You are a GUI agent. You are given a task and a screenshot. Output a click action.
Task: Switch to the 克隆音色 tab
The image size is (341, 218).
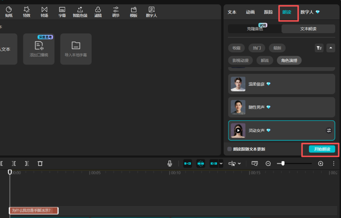pyautogui.click(x=254, y=29)
